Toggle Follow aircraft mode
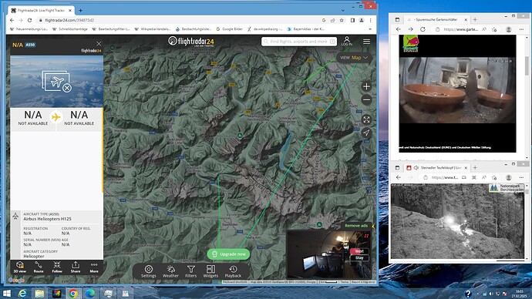The height and width of the screenshot is (299, 532). coord(57,267)
